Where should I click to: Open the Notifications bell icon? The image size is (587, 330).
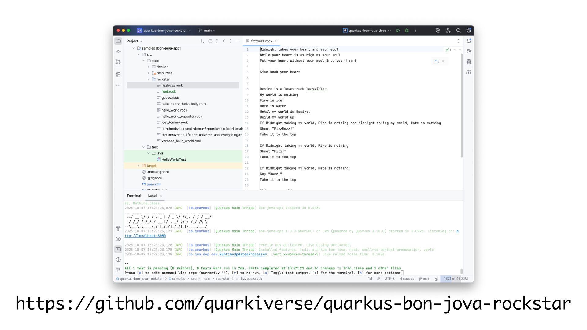click(469, 41)
